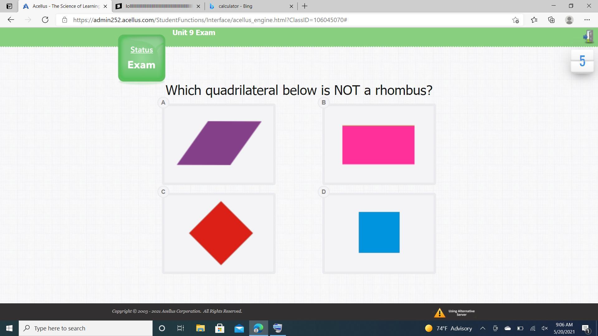
Task: Show hidden system tray icons
Action: 482,328
